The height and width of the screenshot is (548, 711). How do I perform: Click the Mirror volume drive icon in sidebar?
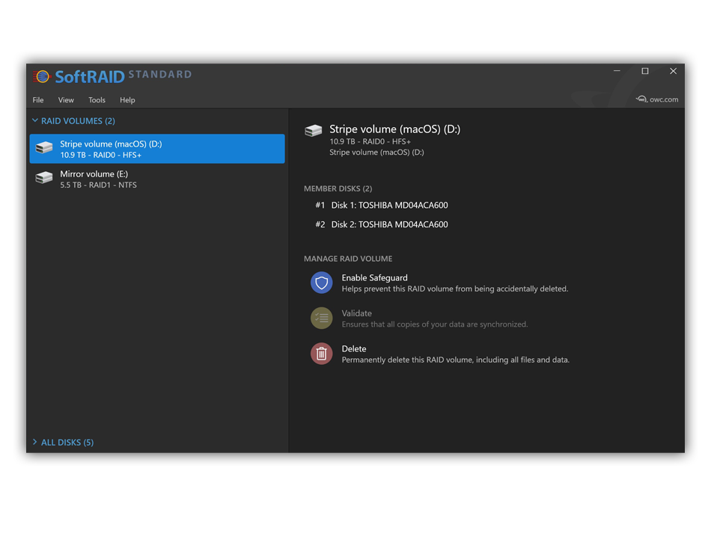click(44, 178)
